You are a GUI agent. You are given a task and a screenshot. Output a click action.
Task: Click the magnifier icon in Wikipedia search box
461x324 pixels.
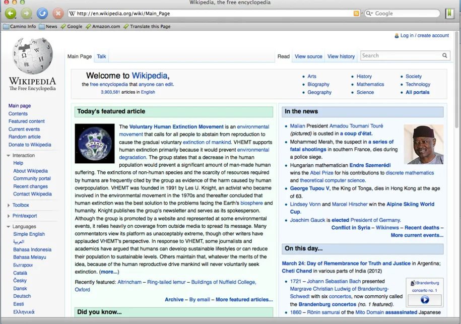(444, 55)
